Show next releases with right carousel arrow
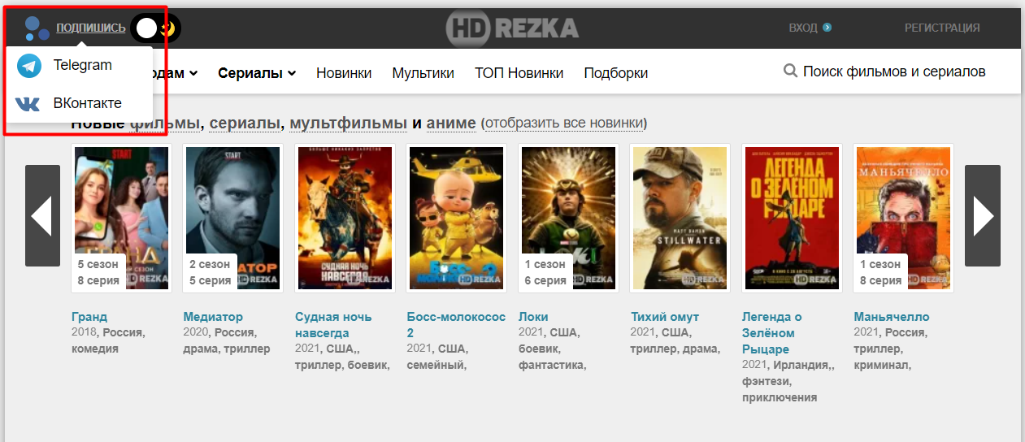The height and width of the screenshot is (442, 1025). point(983,215)
